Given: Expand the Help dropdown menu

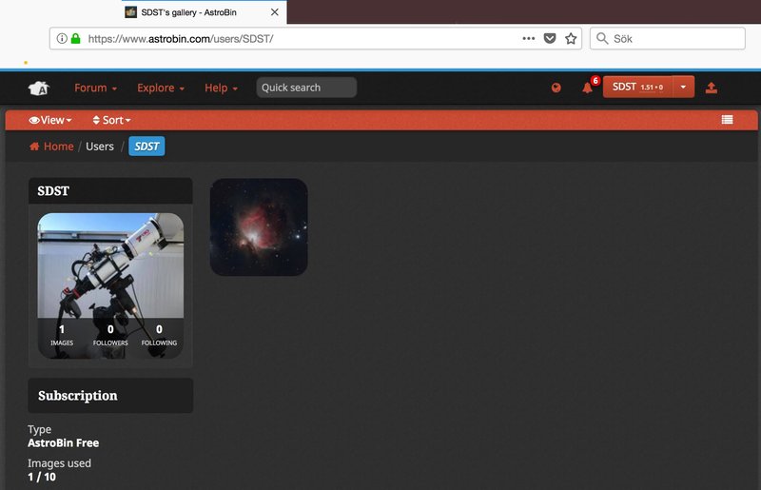Looking at the screenshot, I should coord(221,88).
